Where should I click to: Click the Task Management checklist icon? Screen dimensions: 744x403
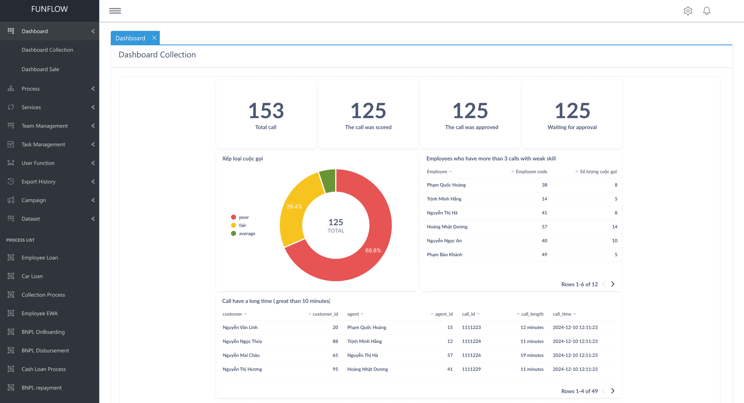[11, 144]
